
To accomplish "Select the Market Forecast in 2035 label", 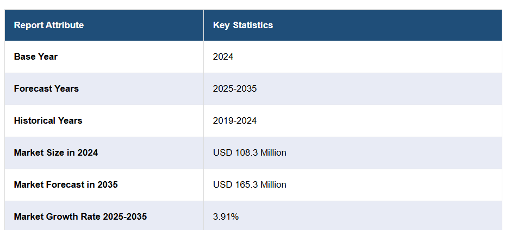I will 66,184.
